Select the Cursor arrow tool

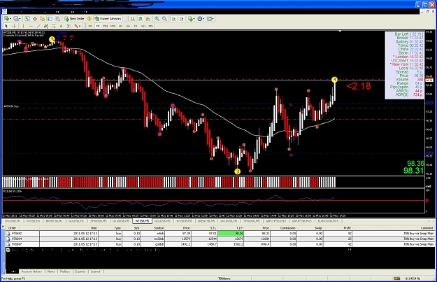point(6,26)
